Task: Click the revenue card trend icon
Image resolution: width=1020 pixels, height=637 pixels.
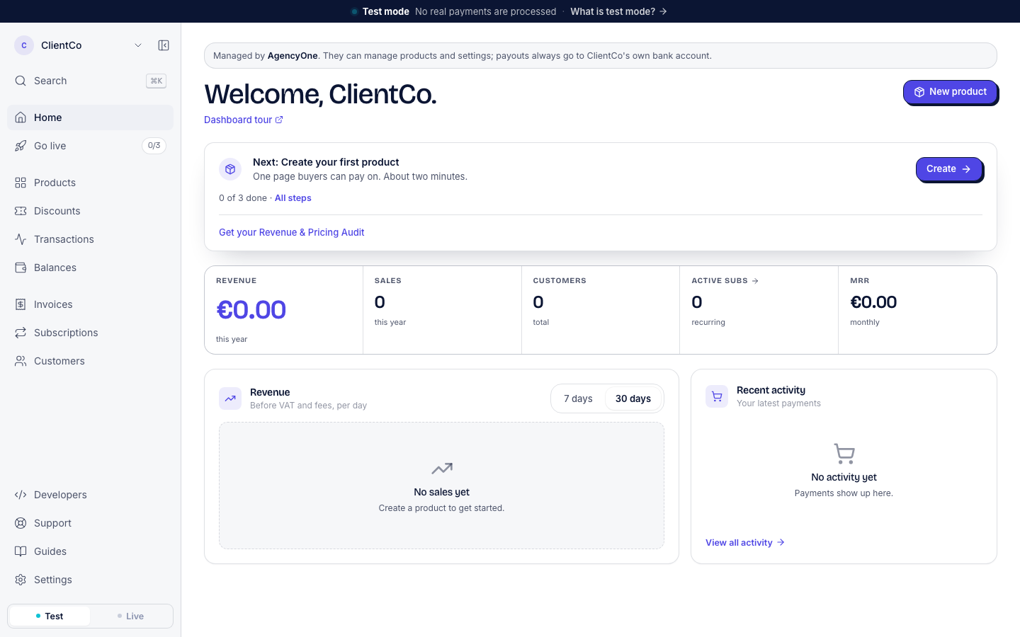Action: tap(230, 398)
